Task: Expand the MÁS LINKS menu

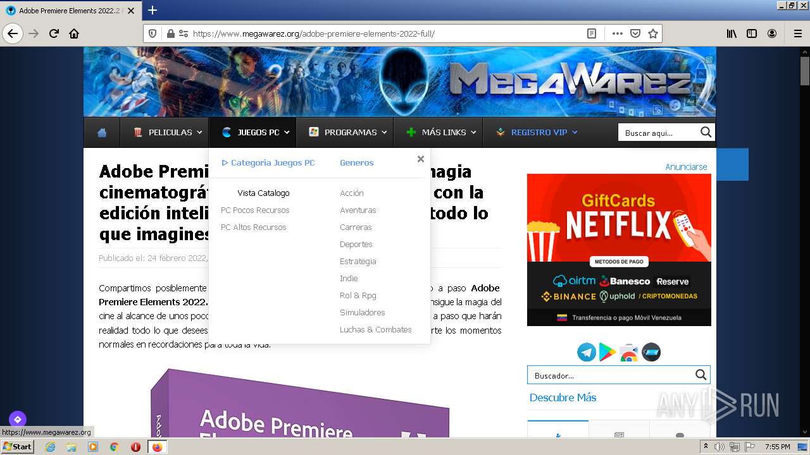Action: (438, 133)
